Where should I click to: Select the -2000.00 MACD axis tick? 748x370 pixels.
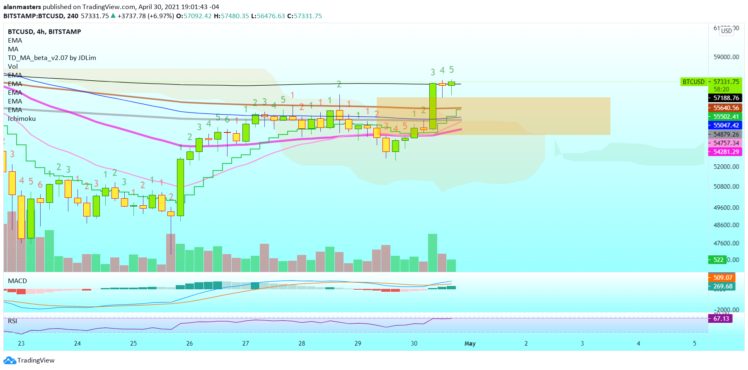[x=726, y=310]
